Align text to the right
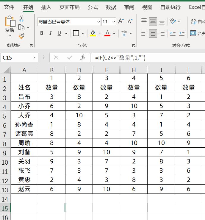 coord(162,33)
